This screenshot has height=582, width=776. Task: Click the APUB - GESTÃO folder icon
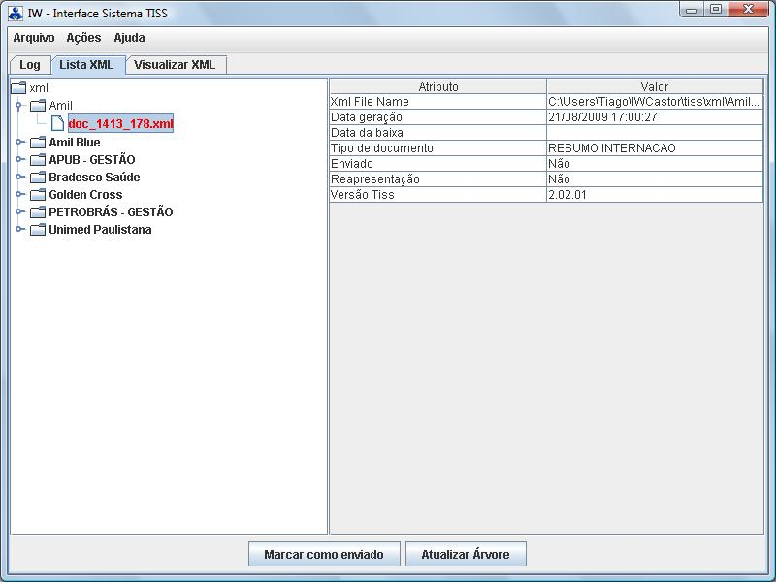(x=38, y=160)
